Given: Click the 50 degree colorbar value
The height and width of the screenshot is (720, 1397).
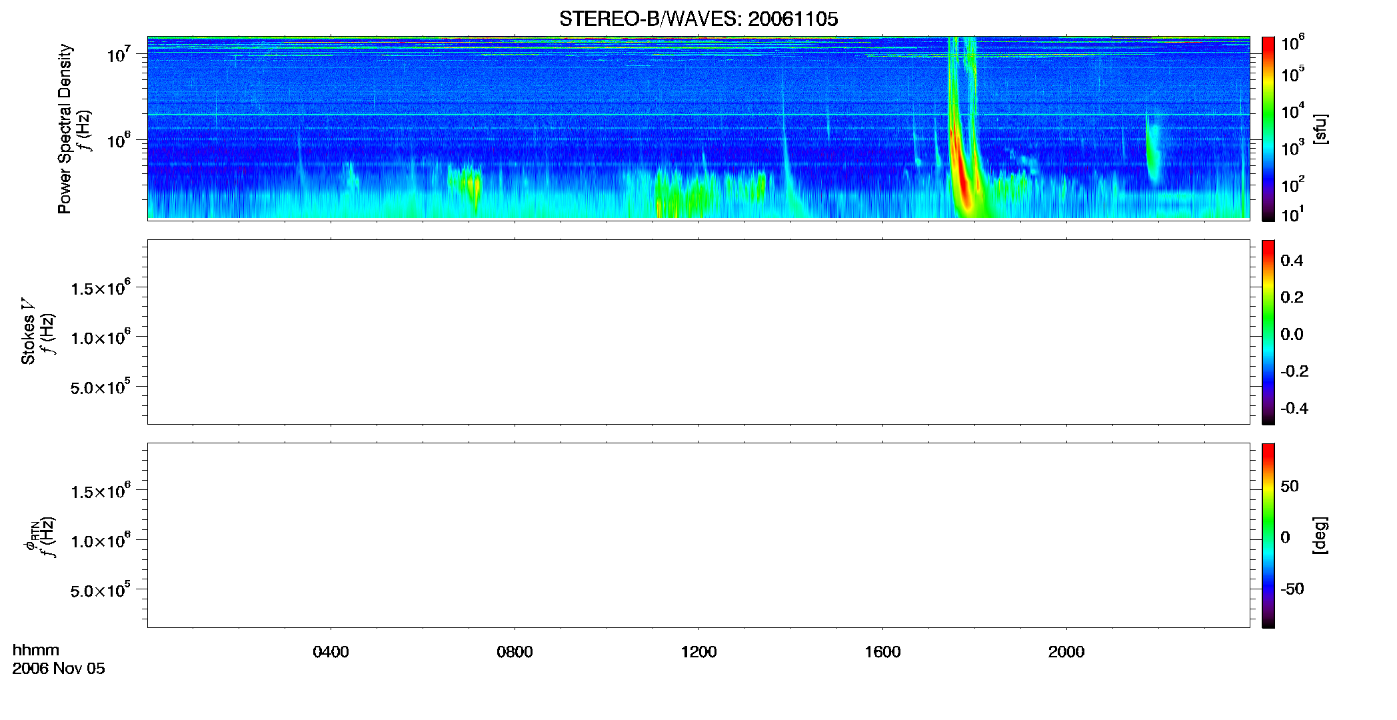Looking at the screenshot, I should [x=1290, y=486].
